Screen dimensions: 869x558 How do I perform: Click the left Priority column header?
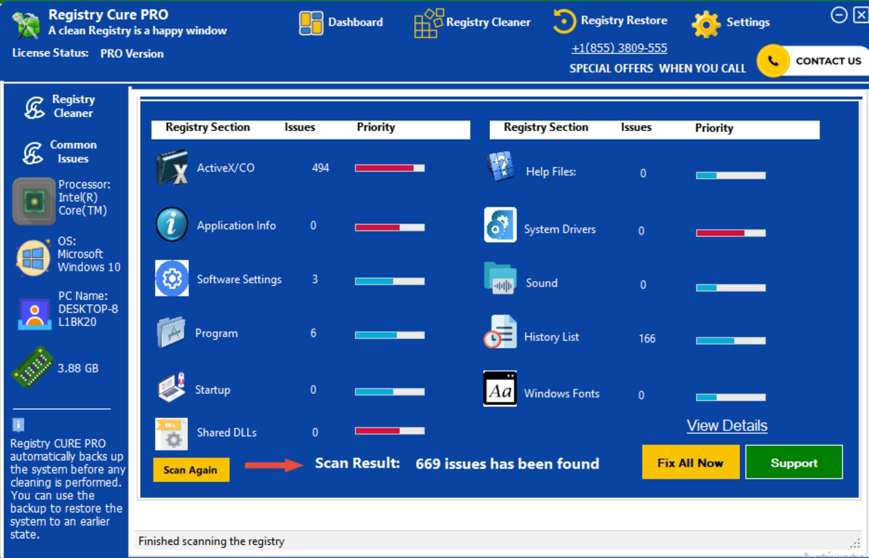(376, 128)
